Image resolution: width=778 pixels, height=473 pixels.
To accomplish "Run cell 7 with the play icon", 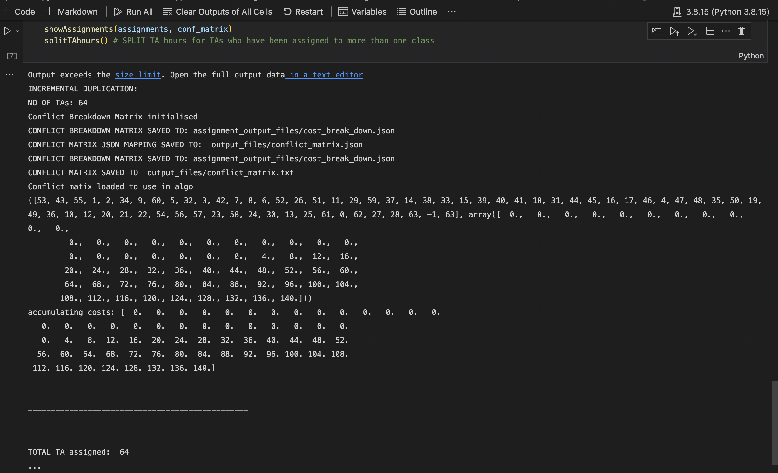I will coord(7,31).
